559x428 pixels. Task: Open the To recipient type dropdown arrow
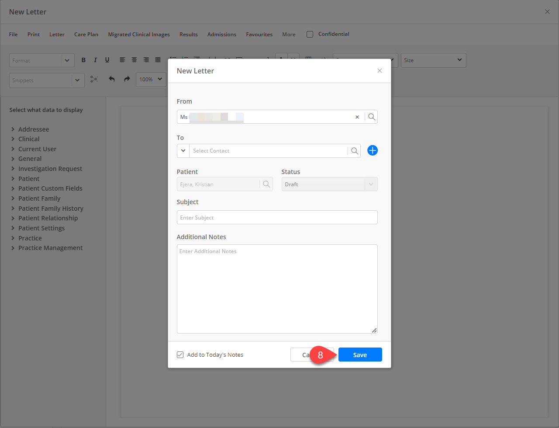tap(183, 151)
